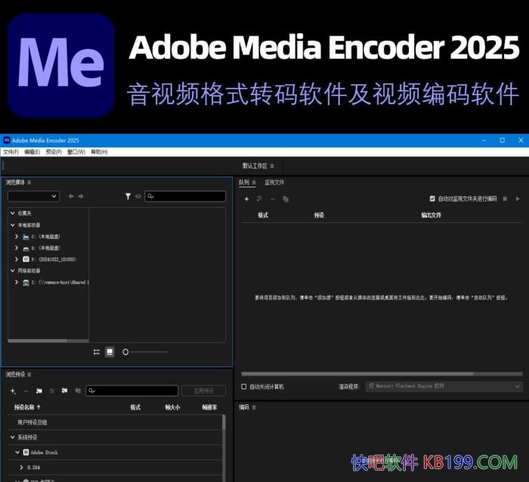The height and width of the screenshot is (482, 529).
Task: Click the thumbnail zoom slider handle
Action: (125, 352)
